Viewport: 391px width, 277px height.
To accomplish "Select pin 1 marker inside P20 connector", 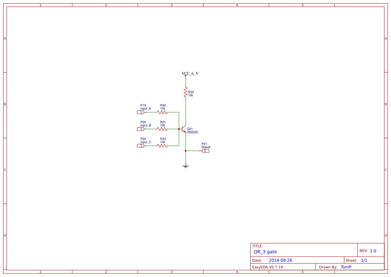I will click(x=141, y=129).
